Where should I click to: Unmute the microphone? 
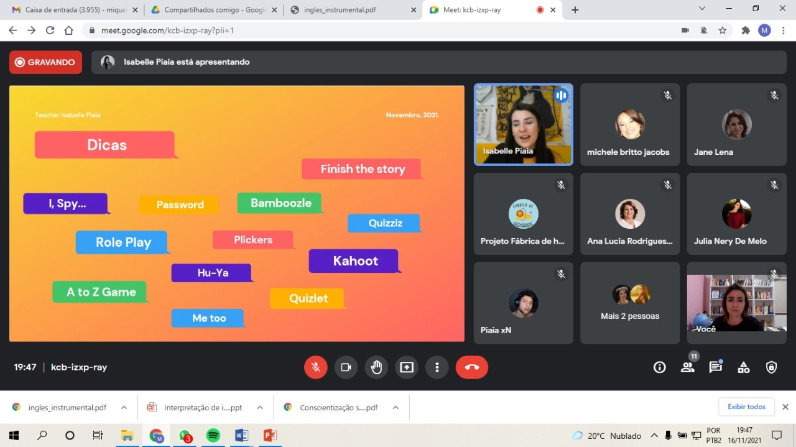point(315,367)
